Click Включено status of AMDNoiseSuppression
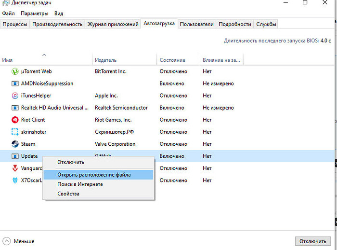The height and width of the screenshot is (250, 337). click(x=172, y=83)
